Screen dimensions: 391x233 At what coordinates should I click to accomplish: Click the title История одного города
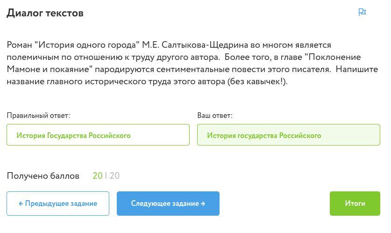click(87, 45)
